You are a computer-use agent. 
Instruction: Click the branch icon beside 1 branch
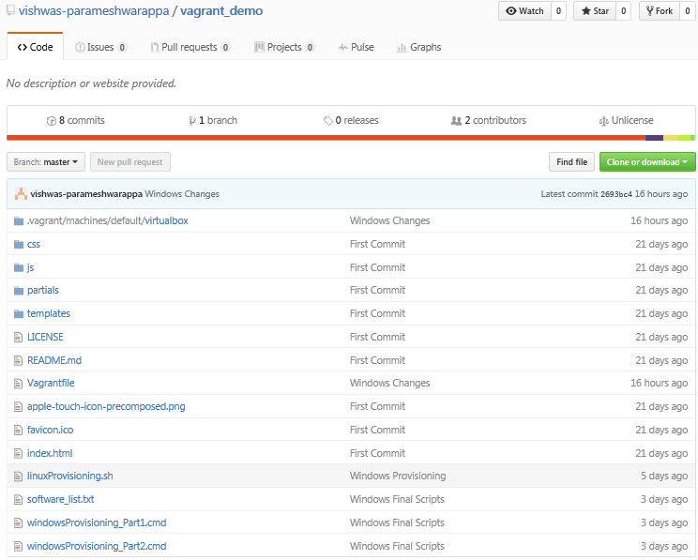(x=192, y=121)
